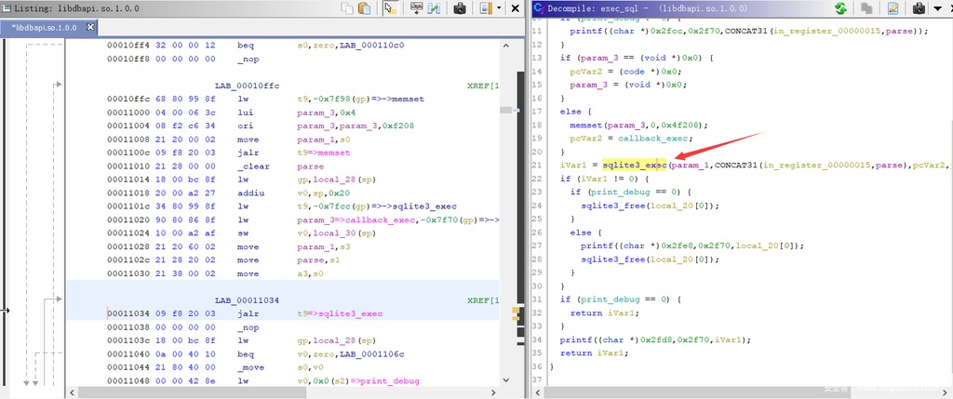Screen dimensions: 953x399
Task: Take a Decompile snapshot with camera icon
Action: pyautogui.click(x=918, y=8)
